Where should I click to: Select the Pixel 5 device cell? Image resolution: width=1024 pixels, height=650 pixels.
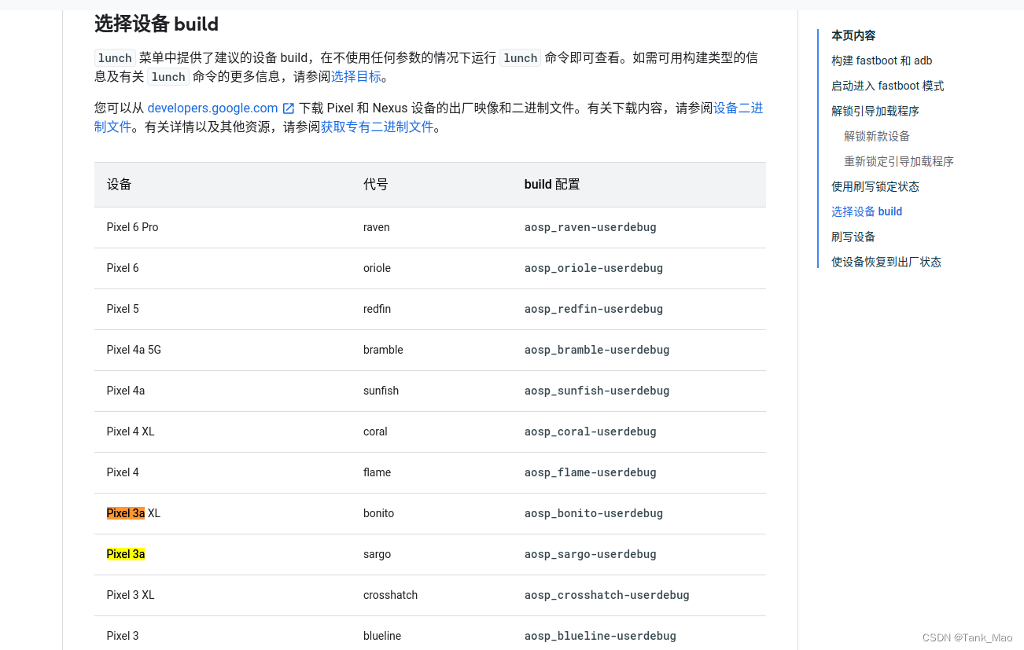[x=123, y=309]
